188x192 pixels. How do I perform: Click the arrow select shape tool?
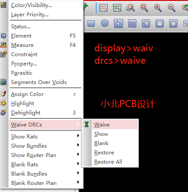[x=119, y=23]
